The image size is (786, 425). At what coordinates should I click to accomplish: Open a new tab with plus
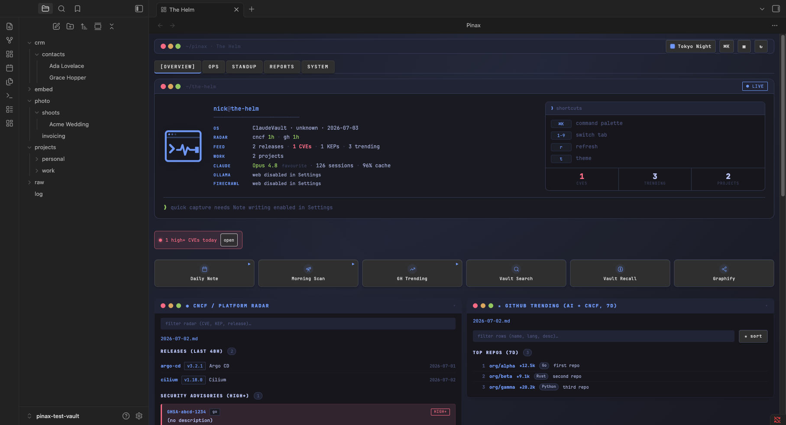pyautogui.click(x=252, y=9)
